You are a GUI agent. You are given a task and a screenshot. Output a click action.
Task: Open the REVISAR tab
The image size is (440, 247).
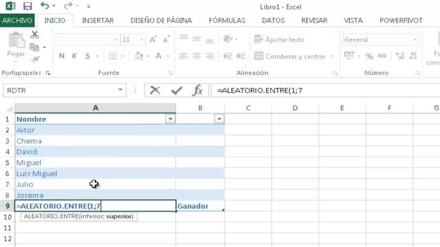click(x=314, y=21)
